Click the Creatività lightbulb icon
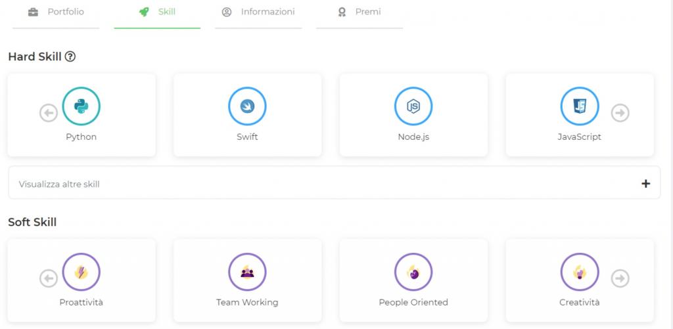 click(580, 272)
